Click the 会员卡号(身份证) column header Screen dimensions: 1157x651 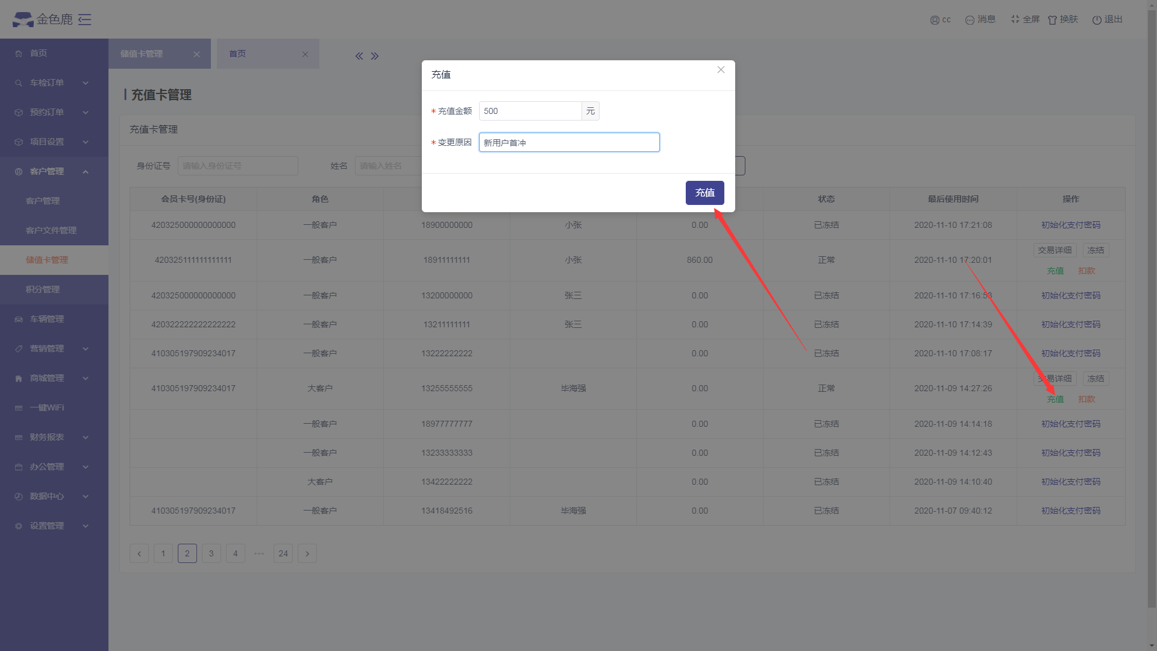pyautogui.click(x=193, y=199)
